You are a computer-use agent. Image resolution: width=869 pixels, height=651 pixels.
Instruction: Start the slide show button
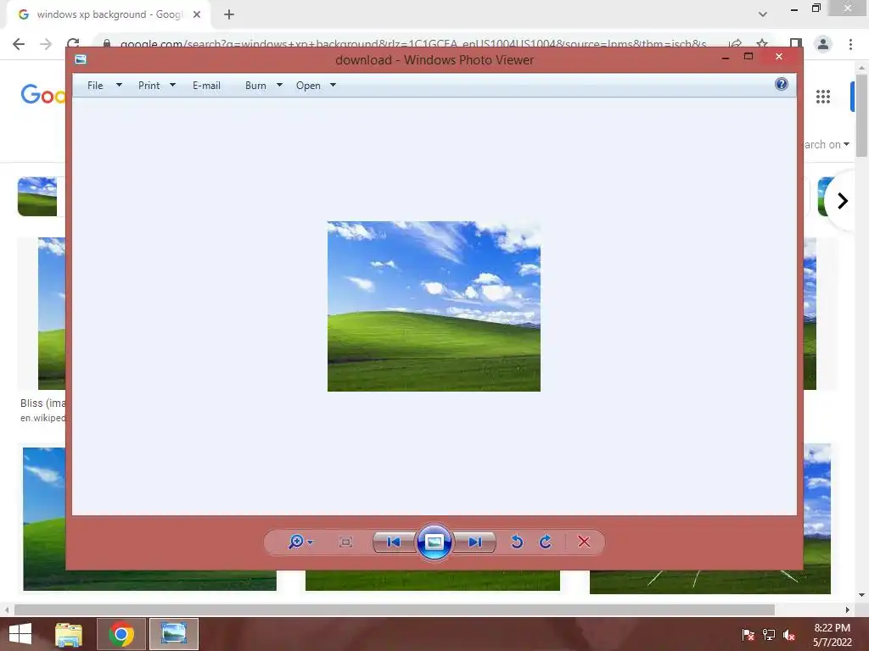pos(434,542)
